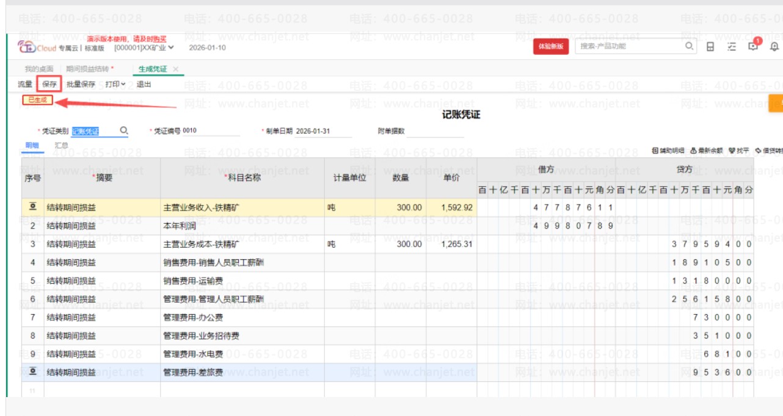The image size is (783, 416).
Task: Click the 摘要 column header
Action: (103, 178)
